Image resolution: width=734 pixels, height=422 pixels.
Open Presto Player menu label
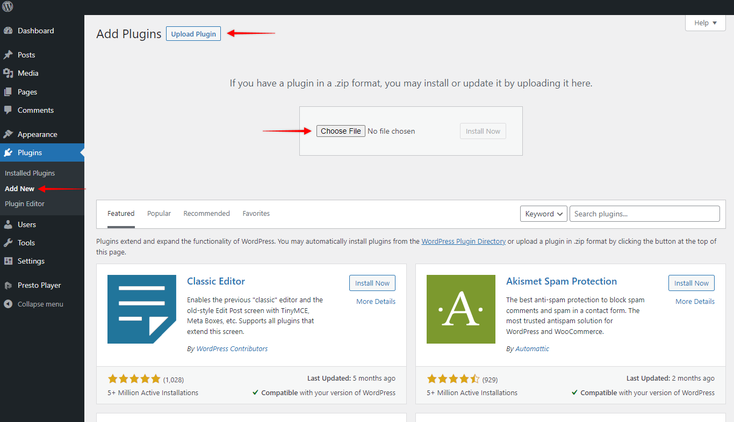click(39, 285)
